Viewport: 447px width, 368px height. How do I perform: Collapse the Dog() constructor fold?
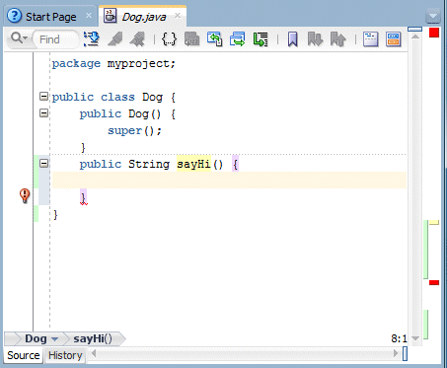[43, 113]
